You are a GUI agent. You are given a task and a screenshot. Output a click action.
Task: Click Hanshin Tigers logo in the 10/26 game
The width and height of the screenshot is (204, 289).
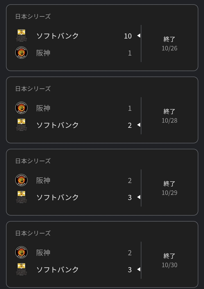pos(21,53)
